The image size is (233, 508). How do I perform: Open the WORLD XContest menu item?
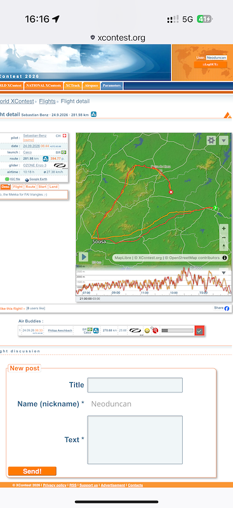click(11, 86)
